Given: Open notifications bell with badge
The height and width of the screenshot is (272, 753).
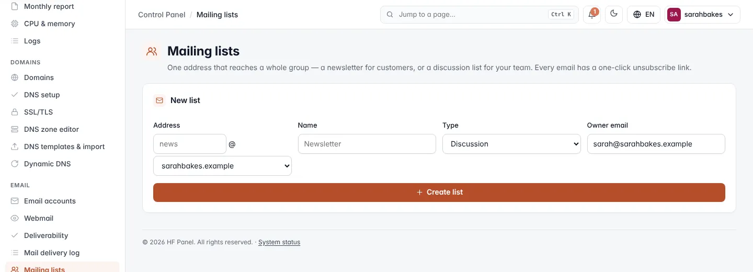Looking at the screenshot, I should (592, 15).
